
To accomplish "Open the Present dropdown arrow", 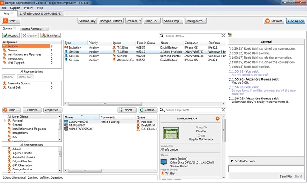I will pos(140,21).
